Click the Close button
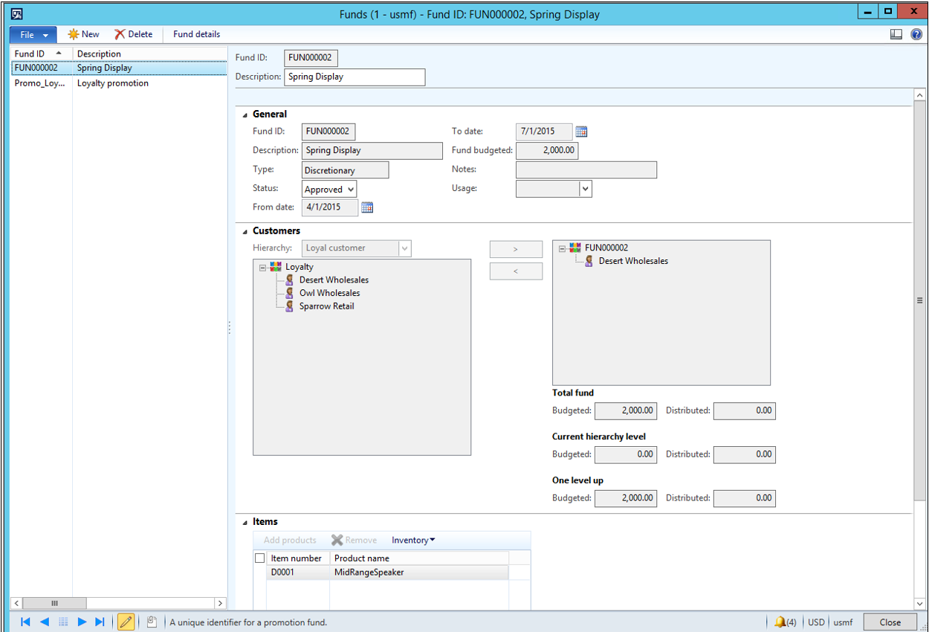The image size is (929, 632). coord(890,622)
